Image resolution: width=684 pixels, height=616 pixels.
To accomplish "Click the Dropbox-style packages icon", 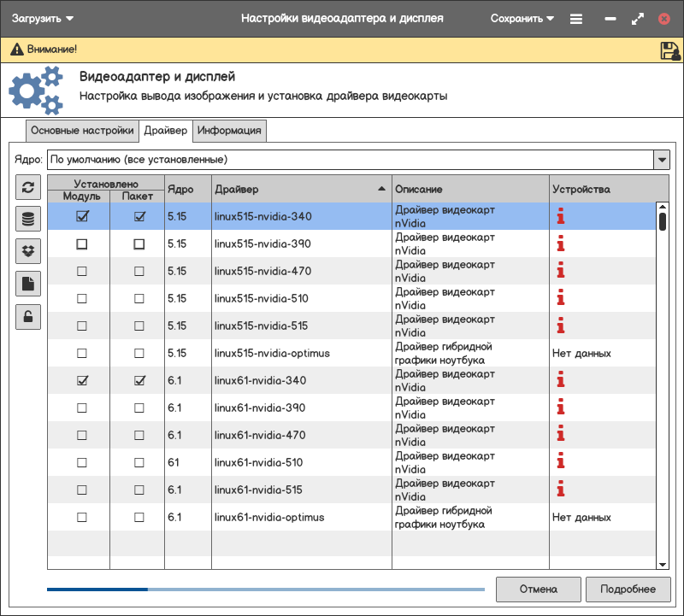I will 28,251.
